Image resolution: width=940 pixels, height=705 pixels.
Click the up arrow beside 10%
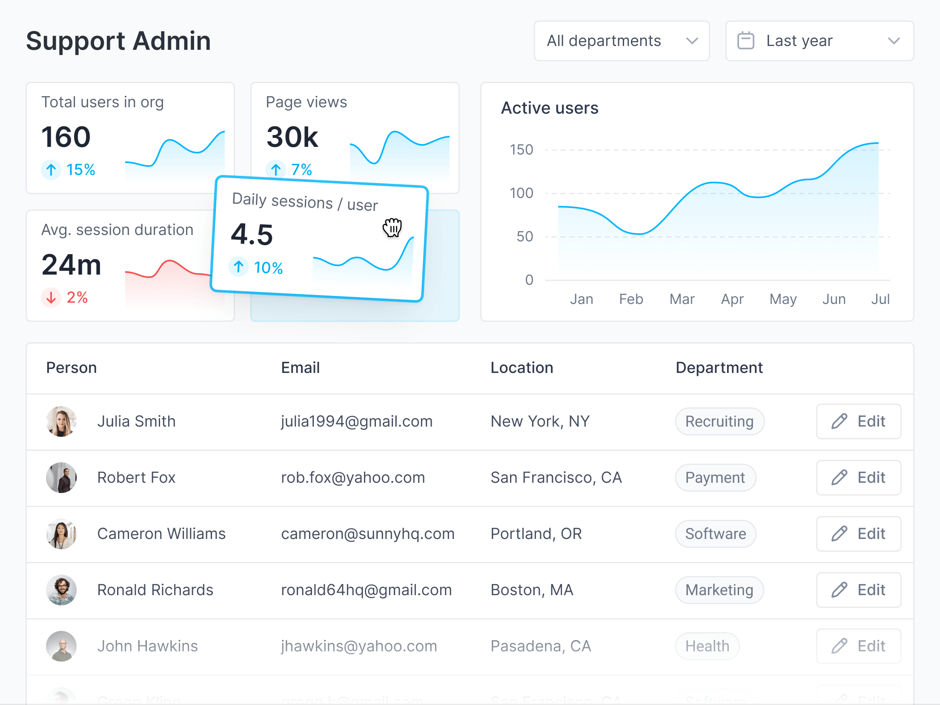tap(238, 267)
